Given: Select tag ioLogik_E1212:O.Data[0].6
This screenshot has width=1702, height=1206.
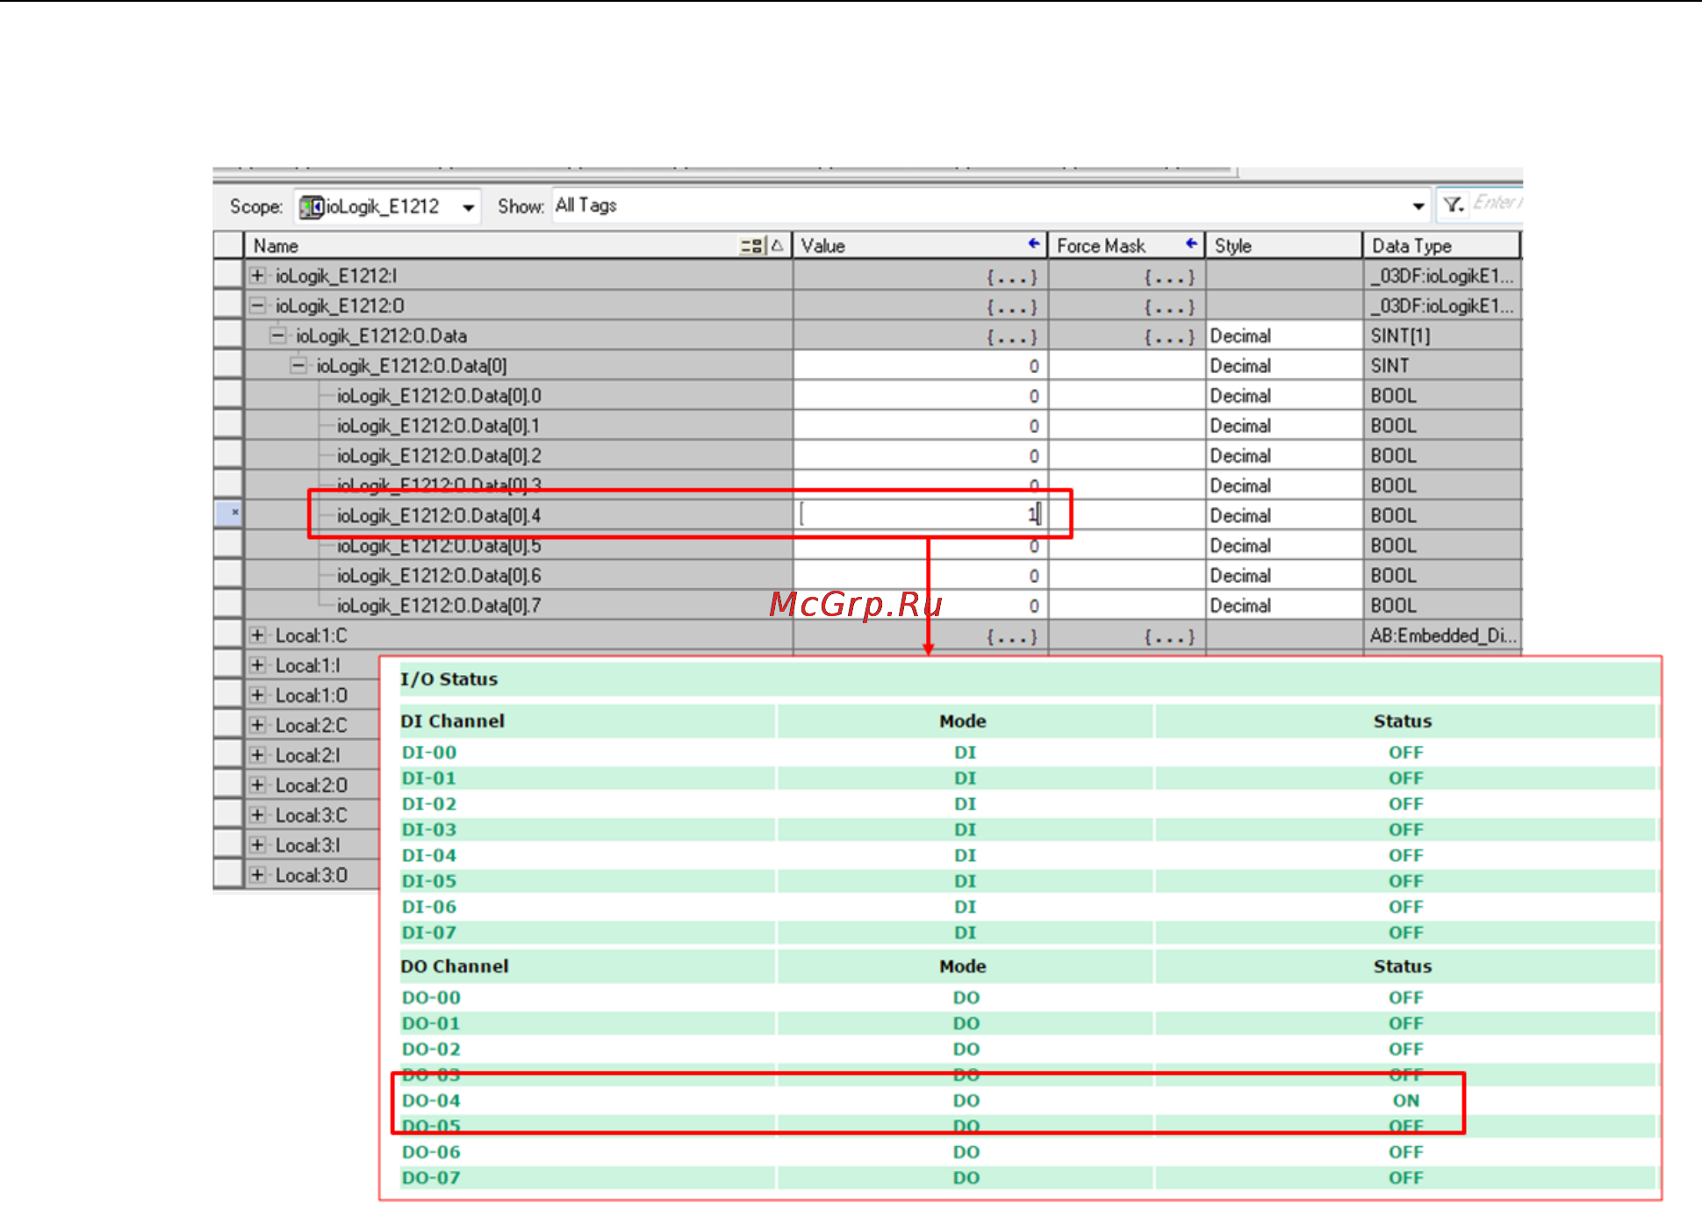Looking at the screenshot, I should click(x=439, y=576).
